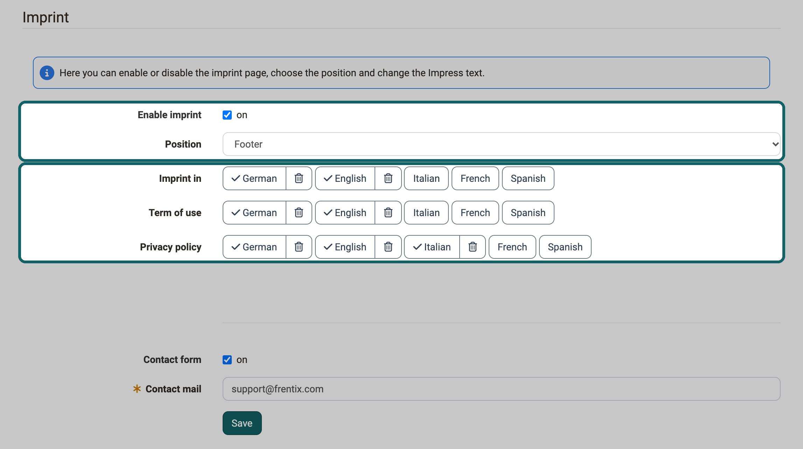Click the Enable imprint label
Screen dimensions: 803x449
pos(169,115)
